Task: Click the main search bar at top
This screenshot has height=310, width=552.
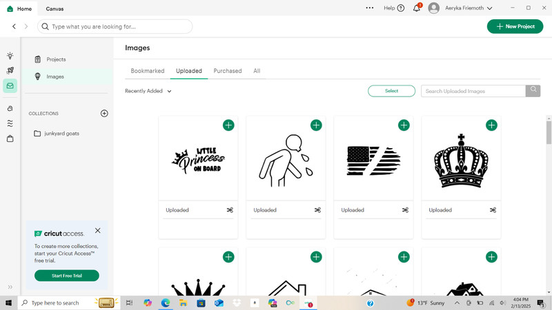Action: pyautogui.click(x=115, y=27)
